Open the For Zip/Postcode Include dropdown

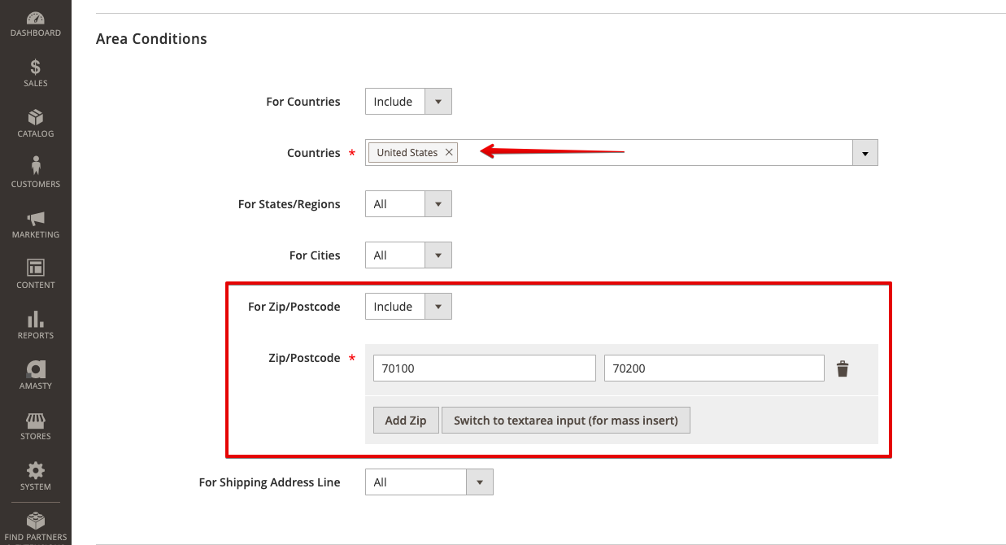[408, 307]
